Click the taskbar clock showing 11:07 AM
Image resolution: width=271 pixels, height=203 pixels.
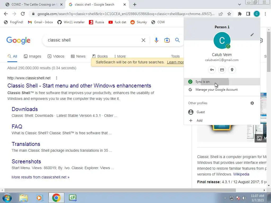tap(257, 198)
